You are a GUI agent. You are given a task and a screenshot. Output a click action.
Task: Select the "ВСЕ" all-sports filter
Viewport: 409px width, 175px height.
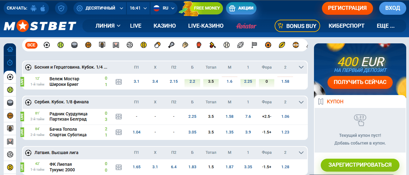pos(31,45)
